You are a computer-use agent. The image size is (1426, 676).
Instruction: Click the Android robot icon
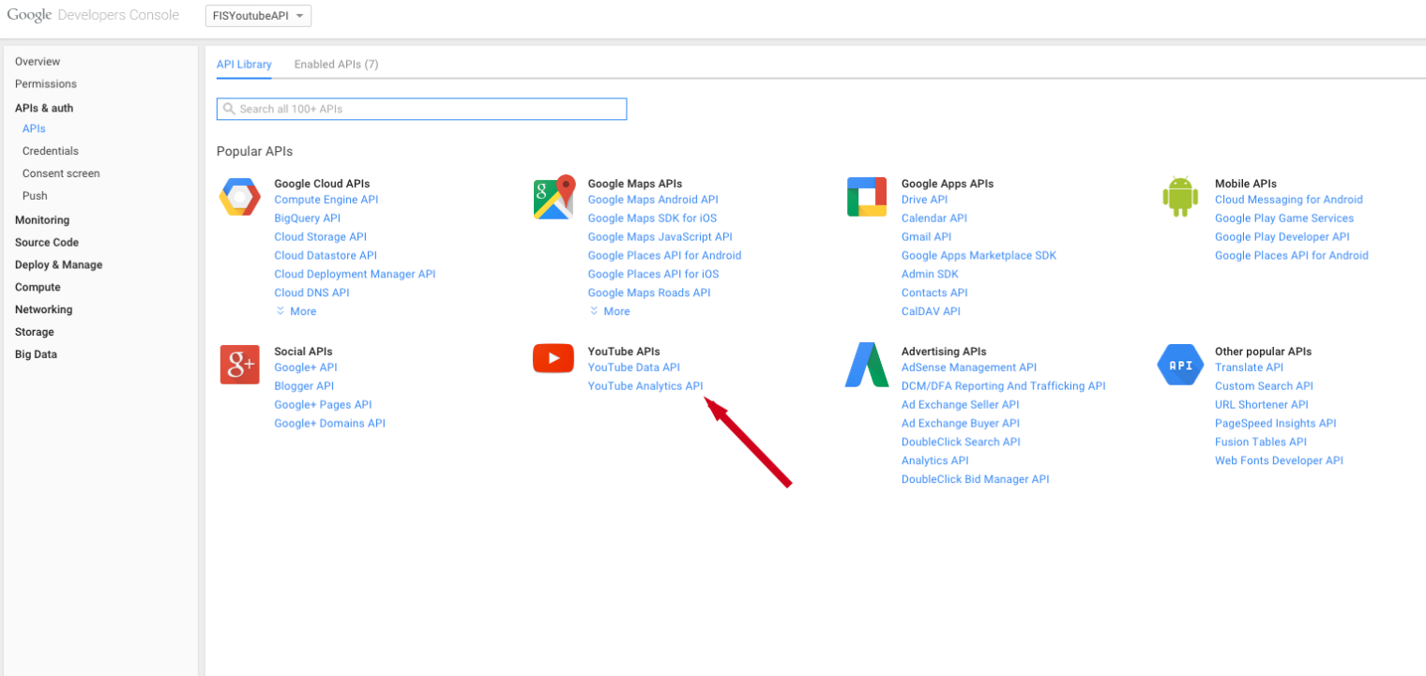point(1180,197)
